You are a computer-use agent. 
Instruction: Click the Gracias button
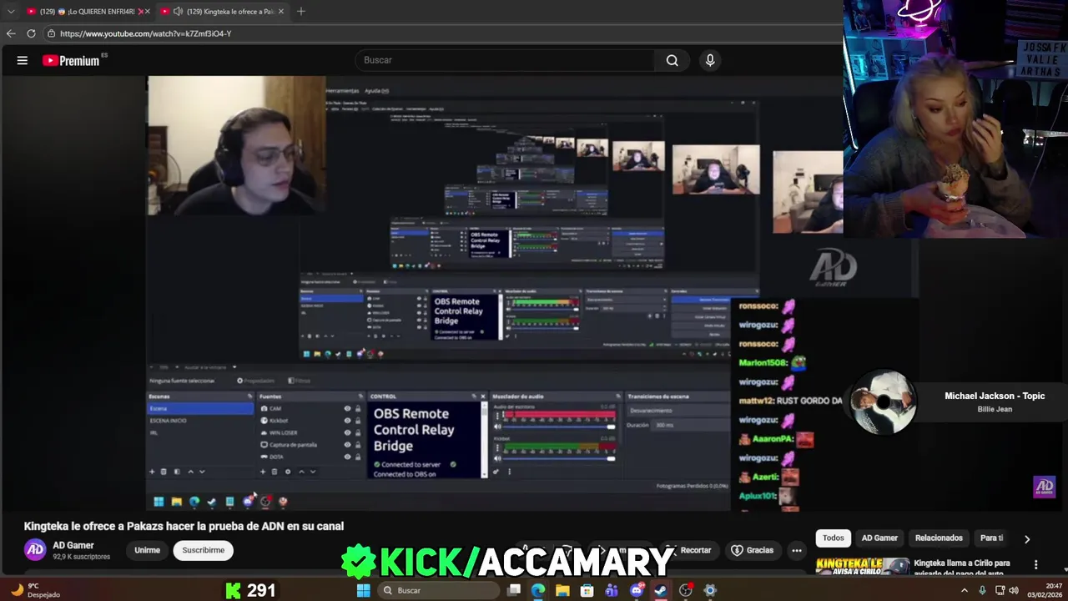(x=752, y=550)
